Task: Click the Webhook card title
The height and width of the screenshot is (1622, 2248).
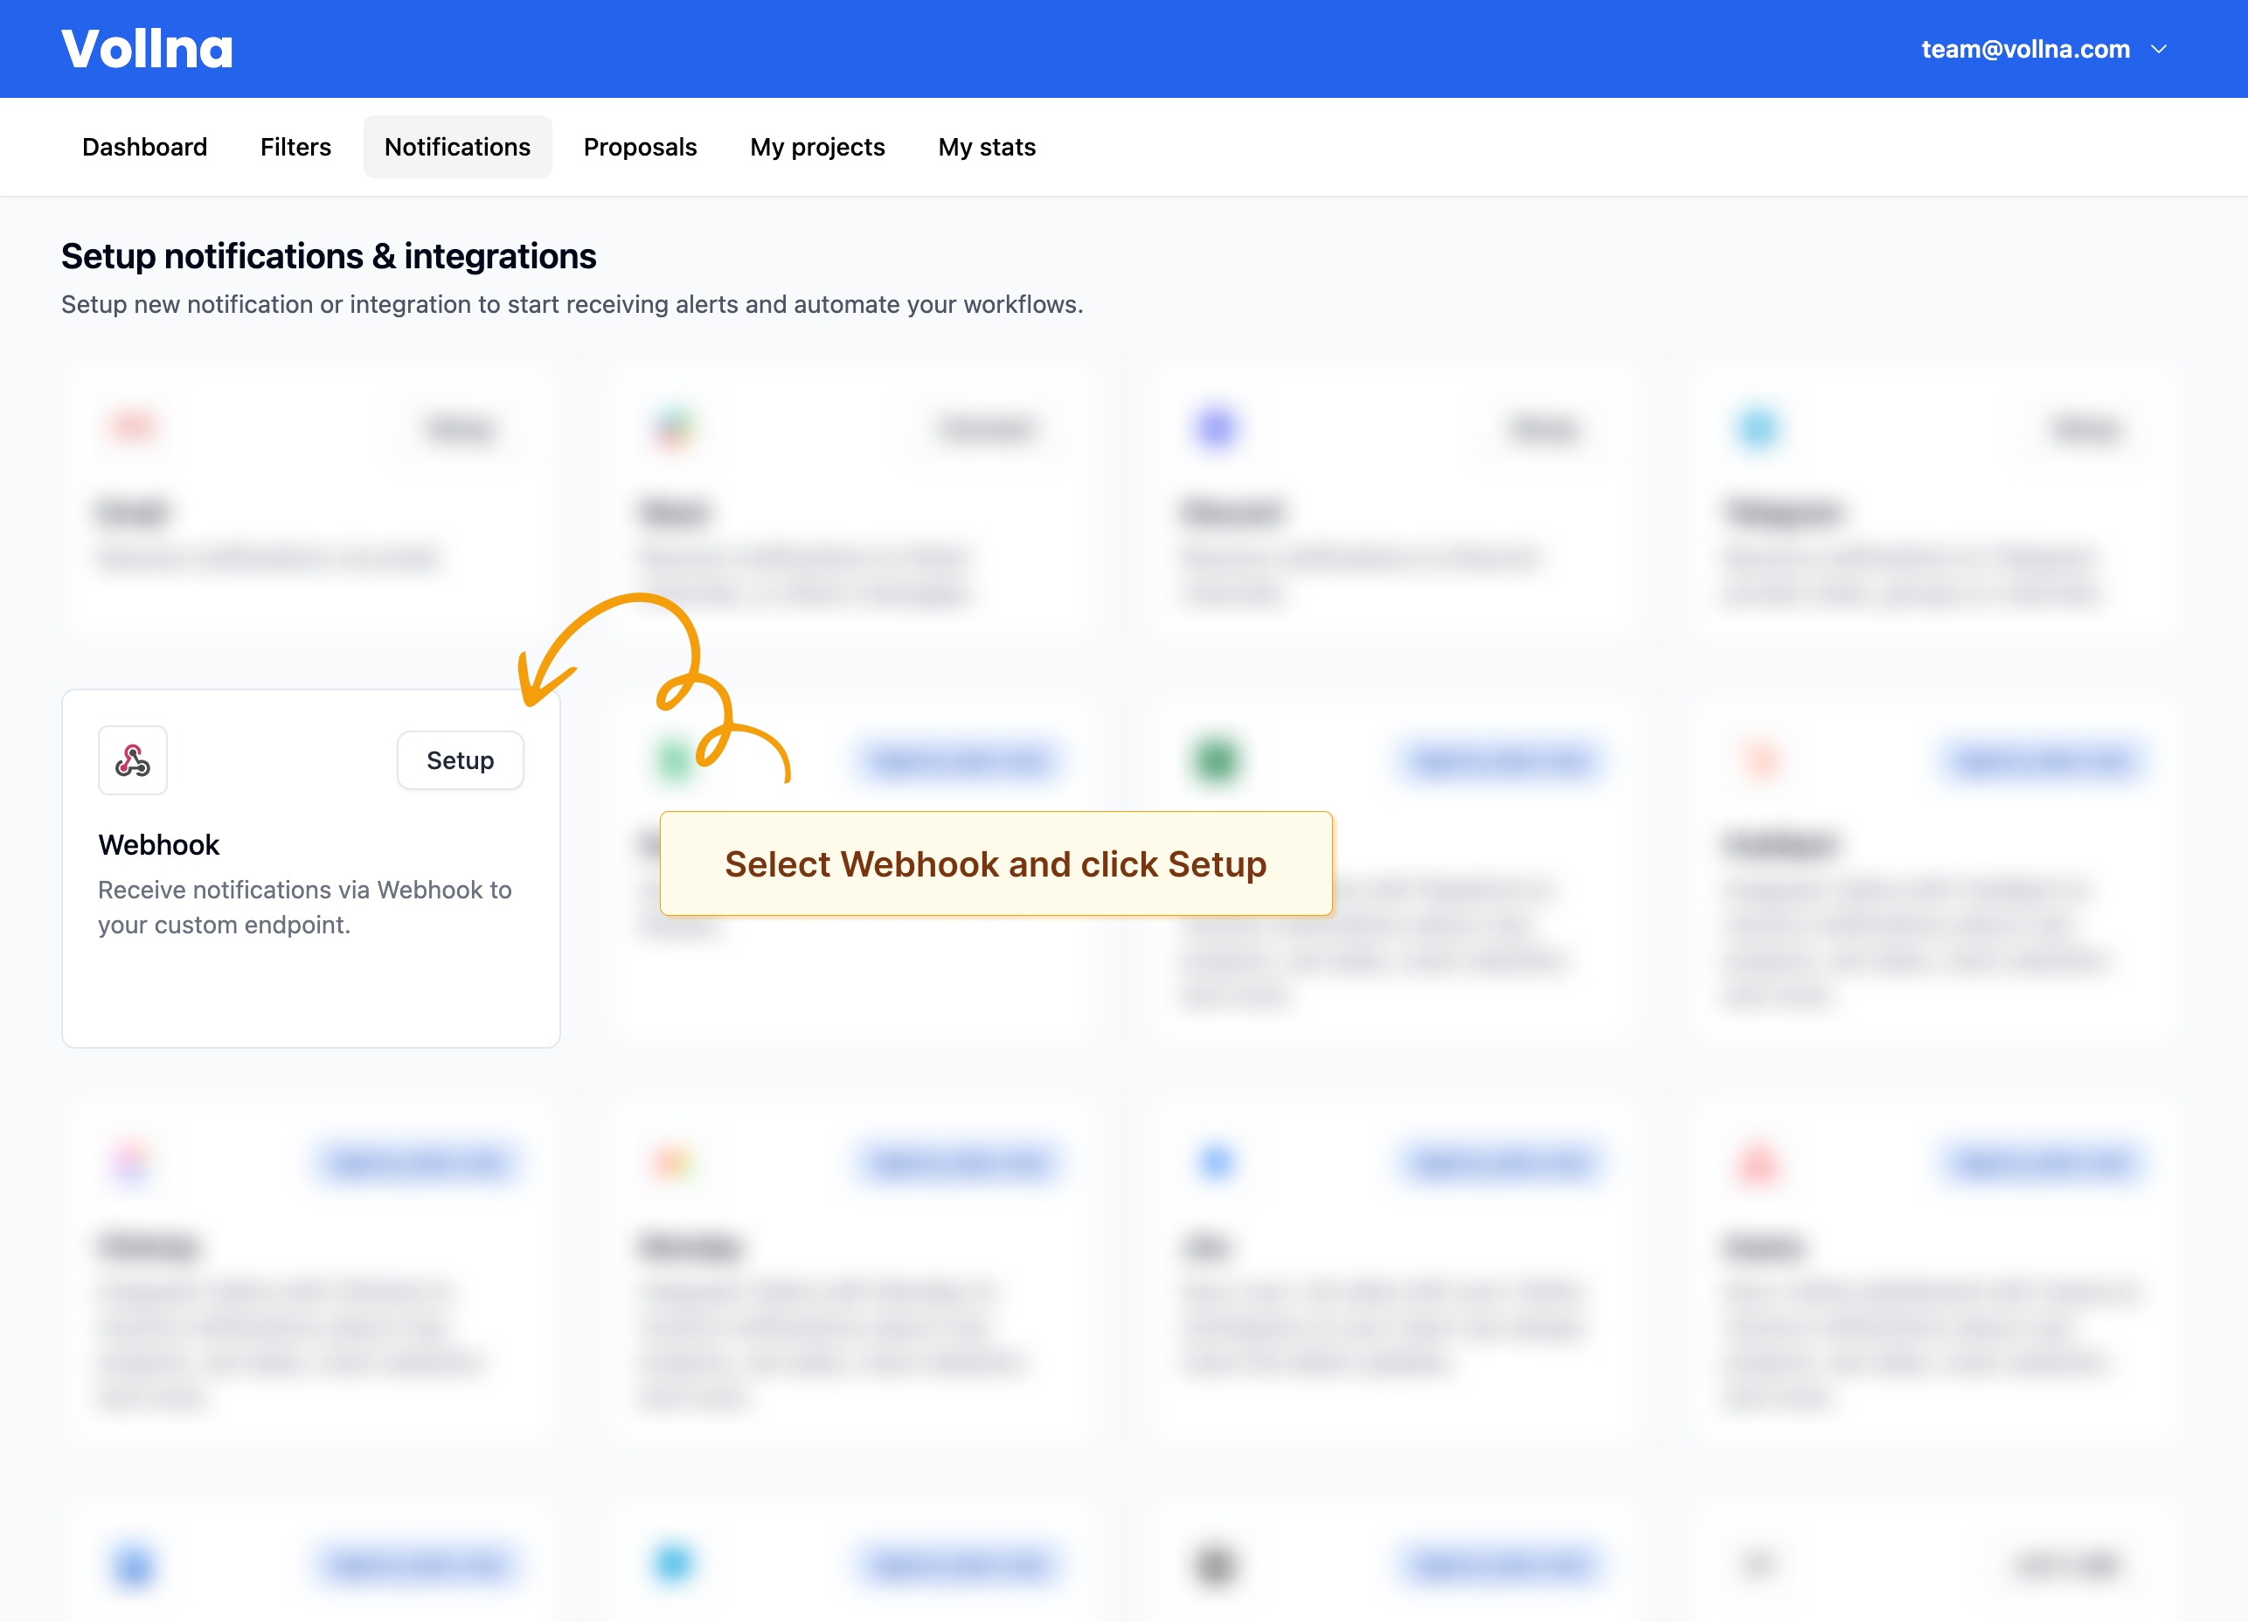Action: coord(158,844)
